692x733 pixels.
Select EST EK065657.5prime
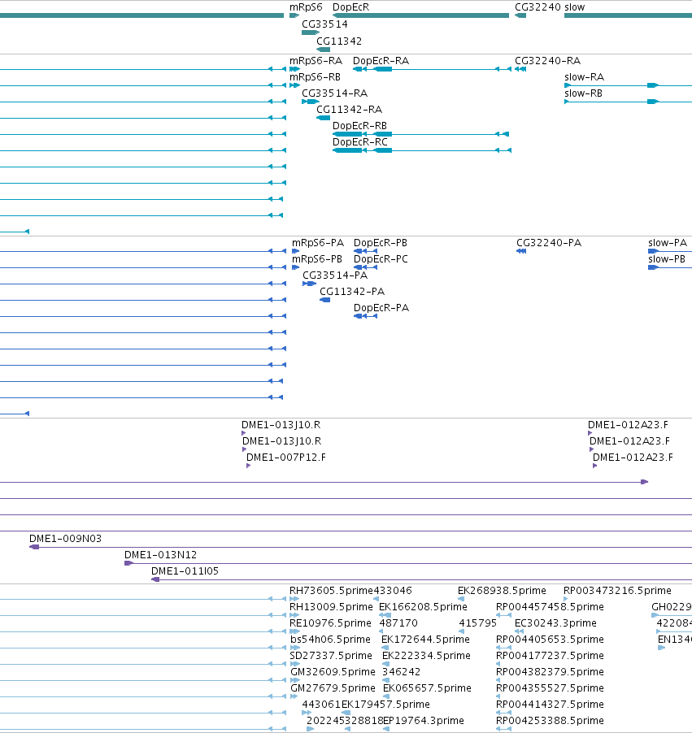coord(427,688)
